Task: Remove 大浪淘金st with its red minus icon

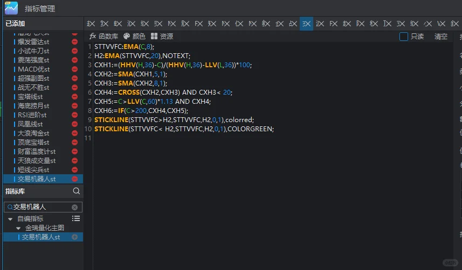Action: (x=74, y=133)
